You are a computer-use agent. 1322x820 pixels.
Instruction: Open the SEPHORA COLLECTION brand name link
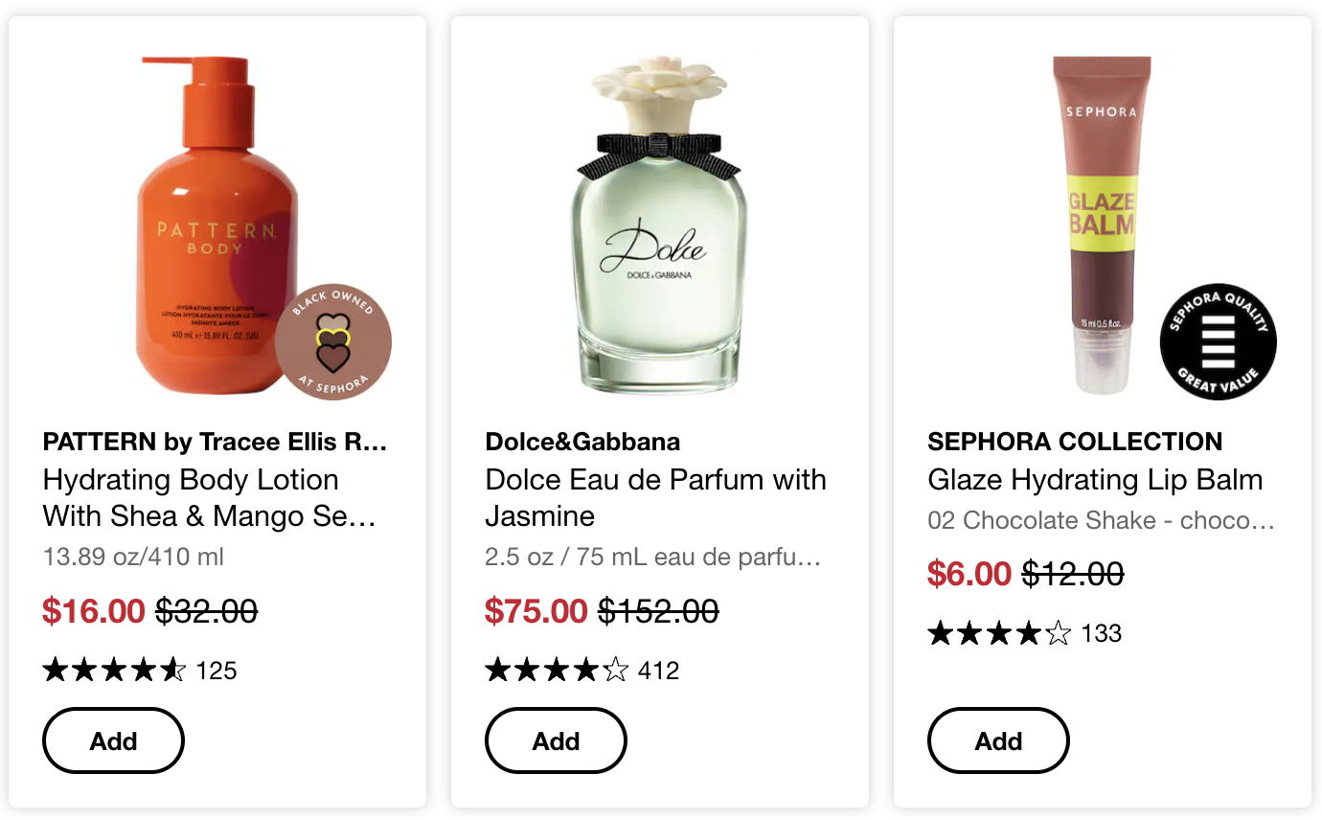coord(1075,442)
